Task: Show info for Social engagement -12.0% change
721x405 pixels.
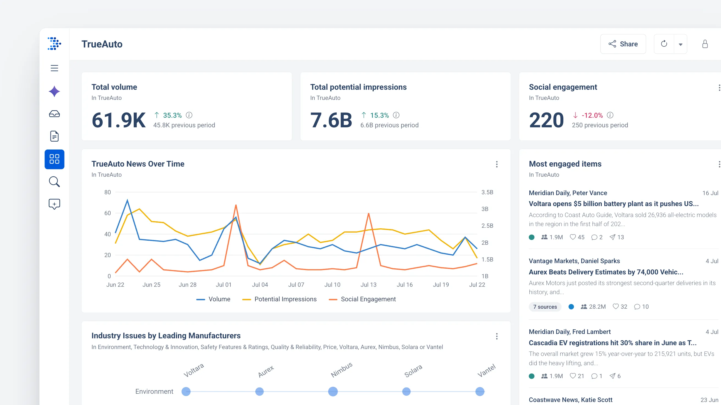Action: [x=610, y=115]
